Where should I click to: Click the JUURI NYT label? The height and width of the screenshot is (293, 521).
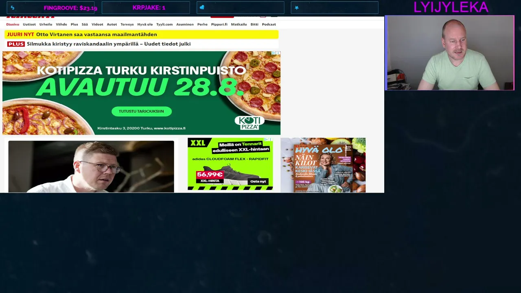20,35
